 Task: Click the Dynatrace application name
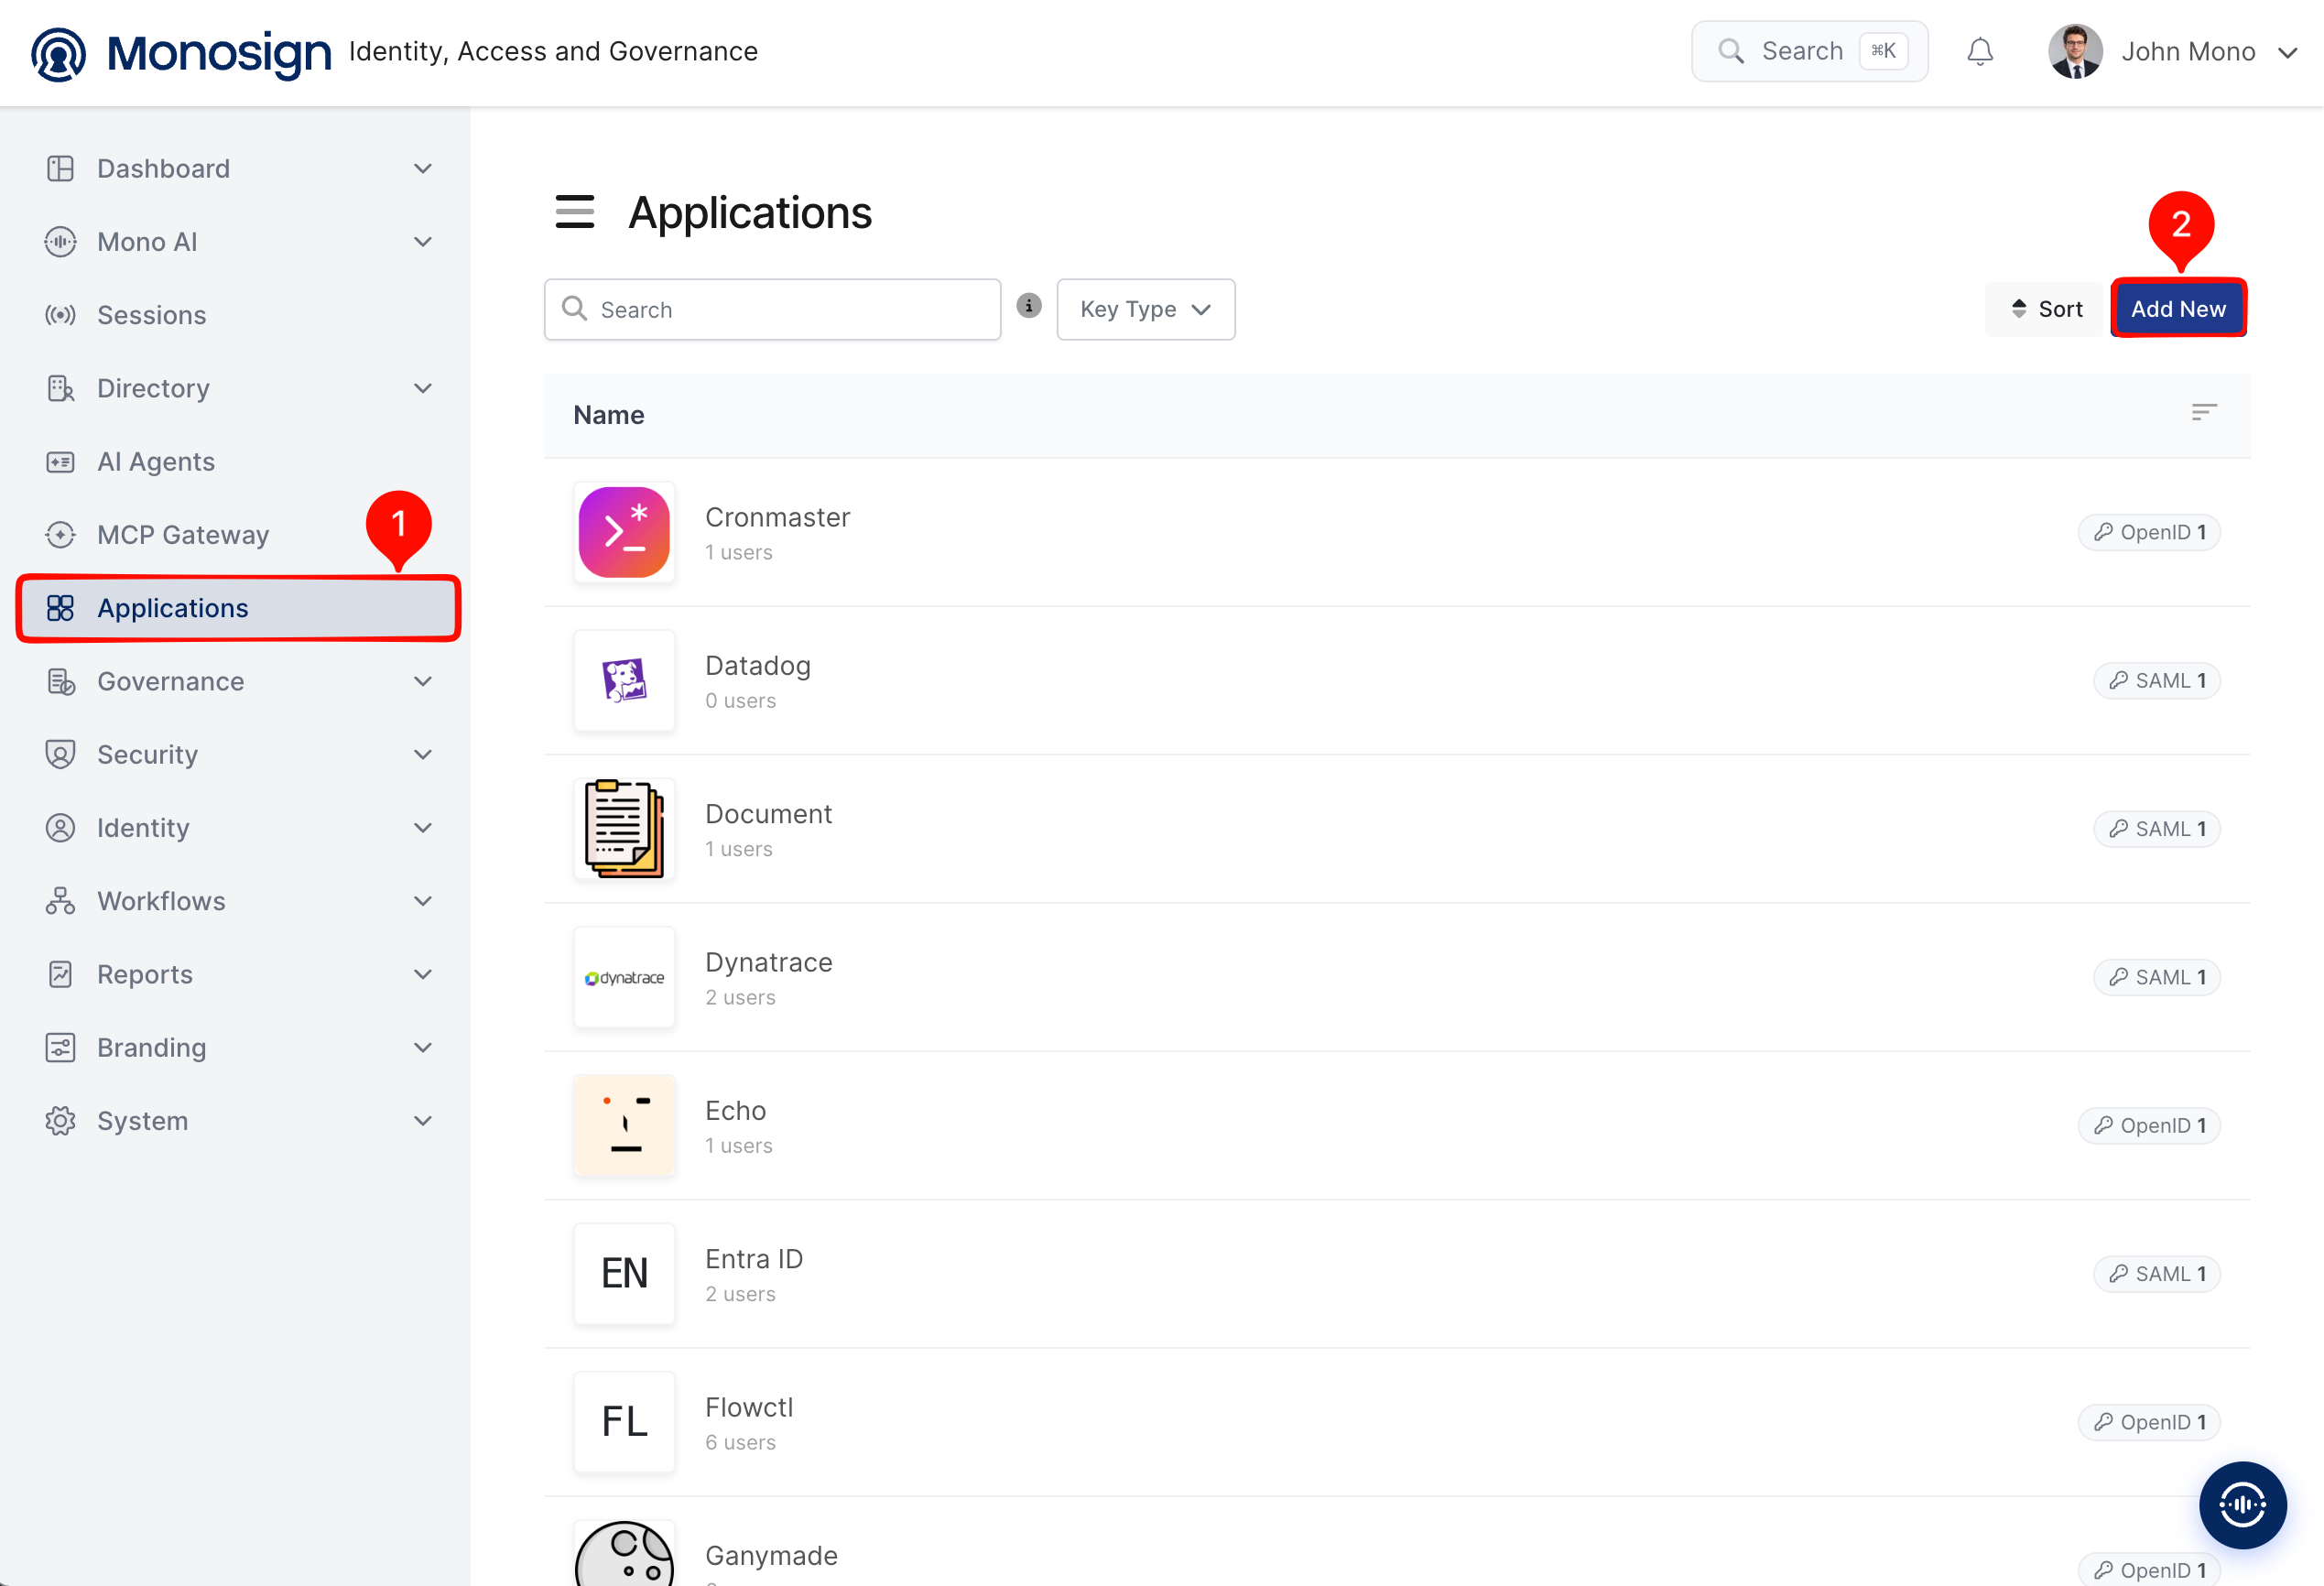768,962
